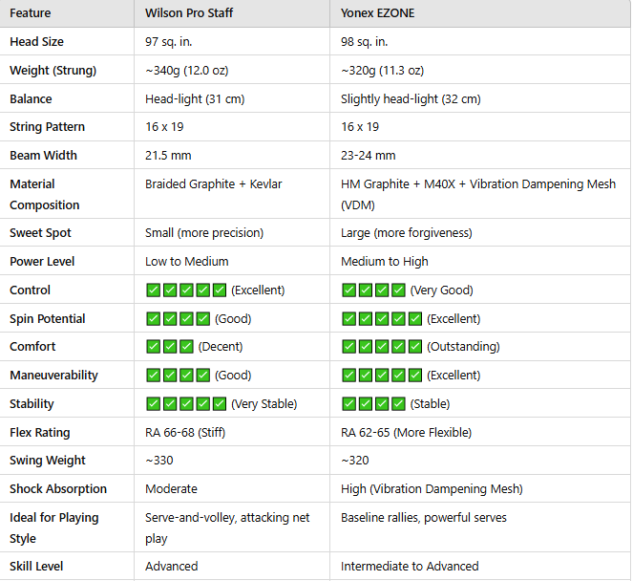Select the Sweet Spot row label
The height and width of the screenshot is (581, 633).
pyautogui.click(x=41, y=233)
